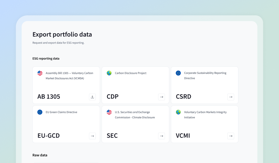
Task: Click the EU flag on CSRD card
Action: [178, 73]
